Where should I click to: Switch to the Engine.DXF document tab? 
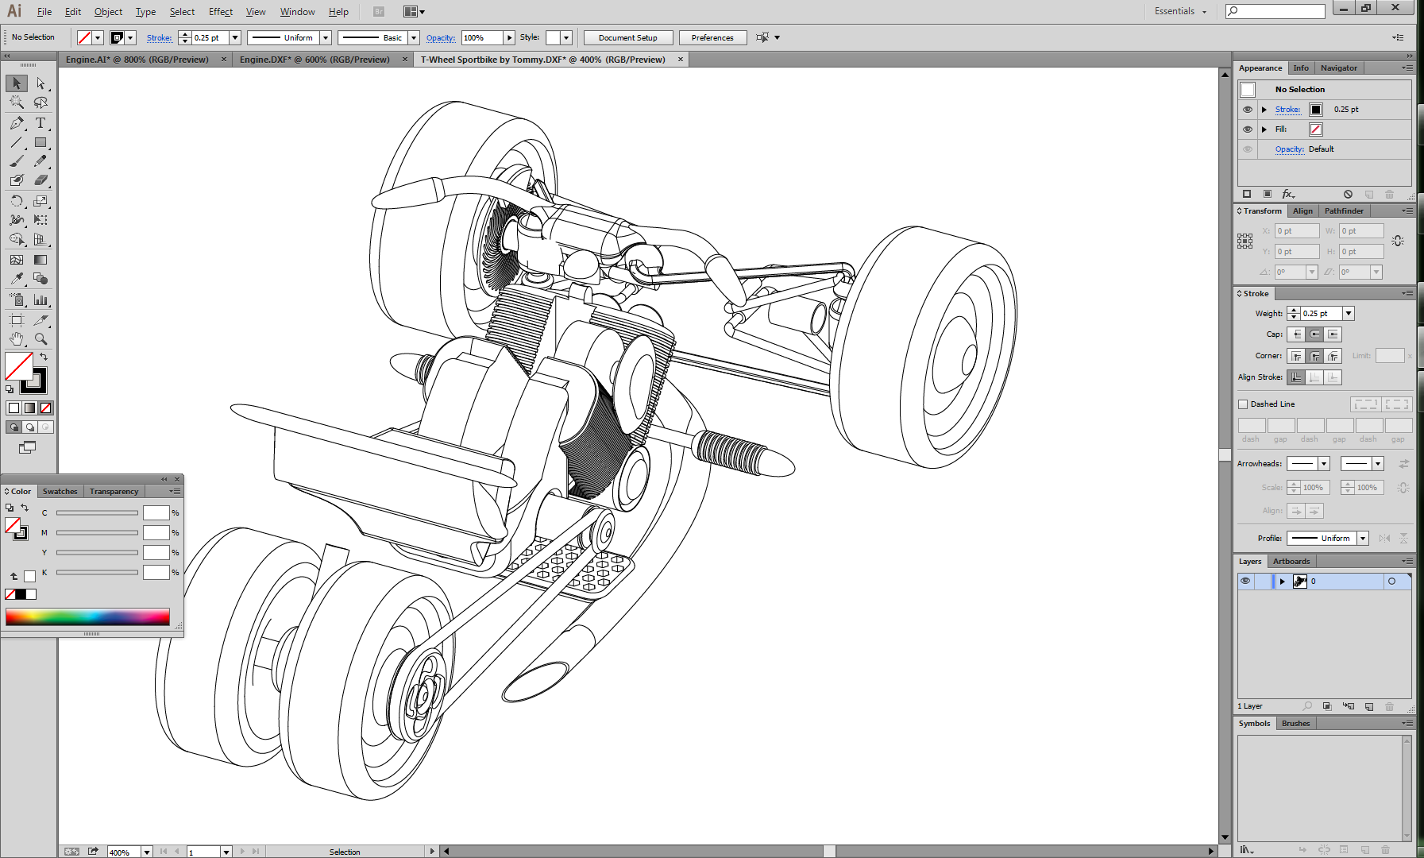point(315,60)
